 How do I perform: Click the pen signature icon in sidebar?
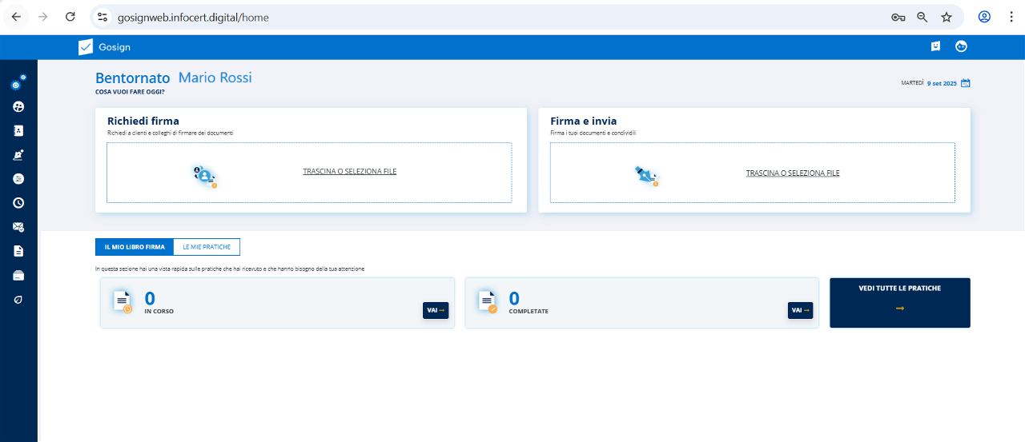[x=18, y=155]
